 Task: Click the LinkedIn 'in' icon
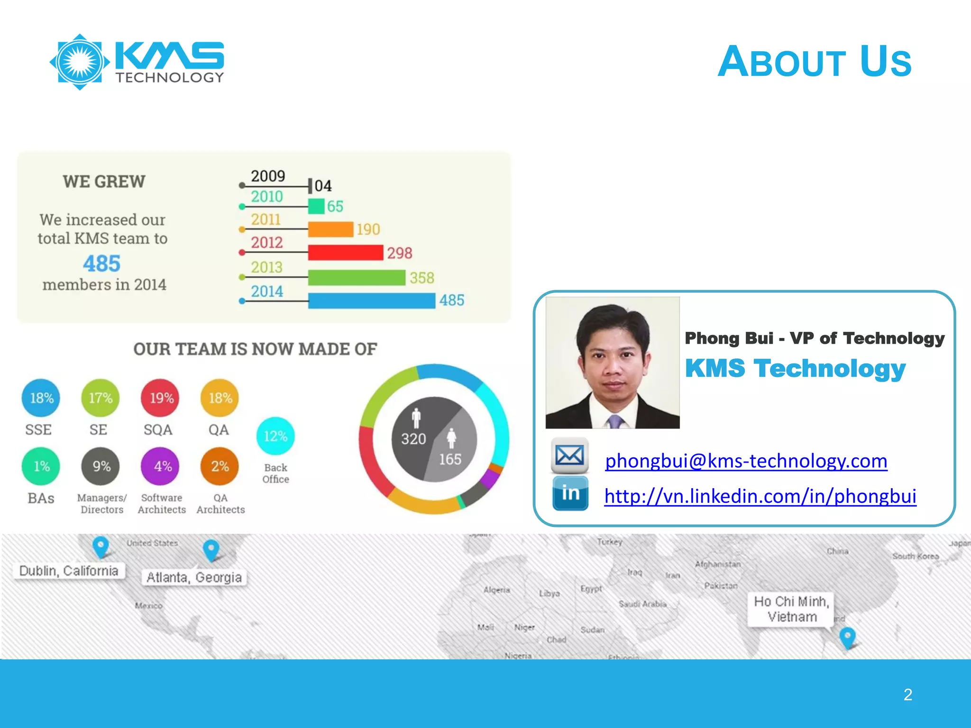tap(570, 493)
